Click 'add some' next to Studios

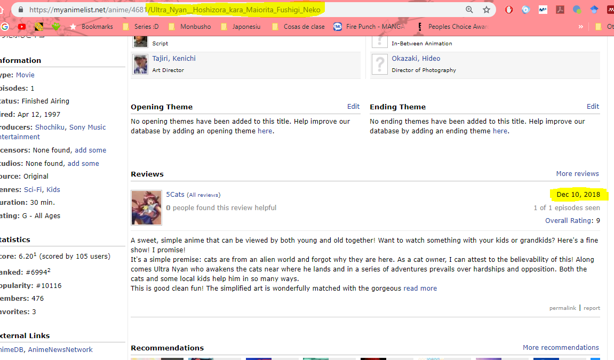click(x=83, y=164)
